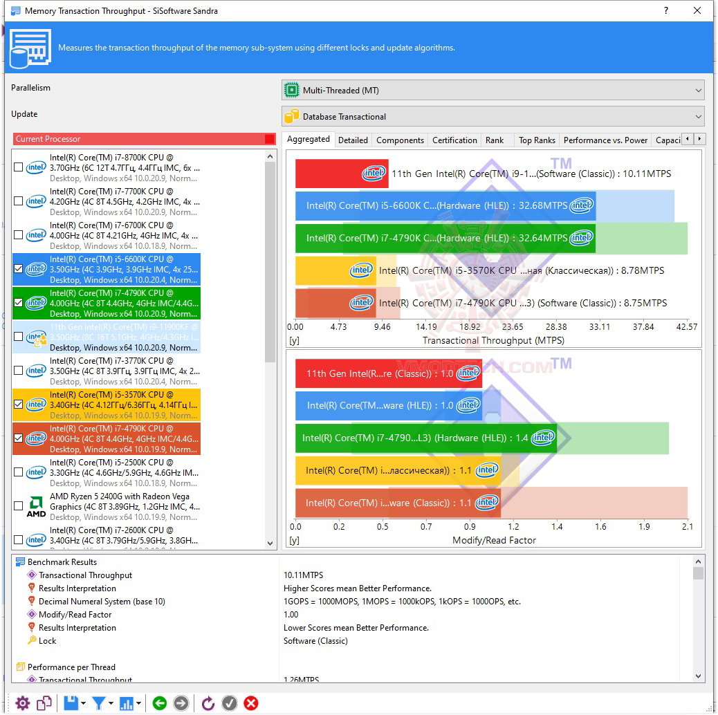
Task: Click the green i7-4790K 32.64MTPS bar
Action: (445, 238)
